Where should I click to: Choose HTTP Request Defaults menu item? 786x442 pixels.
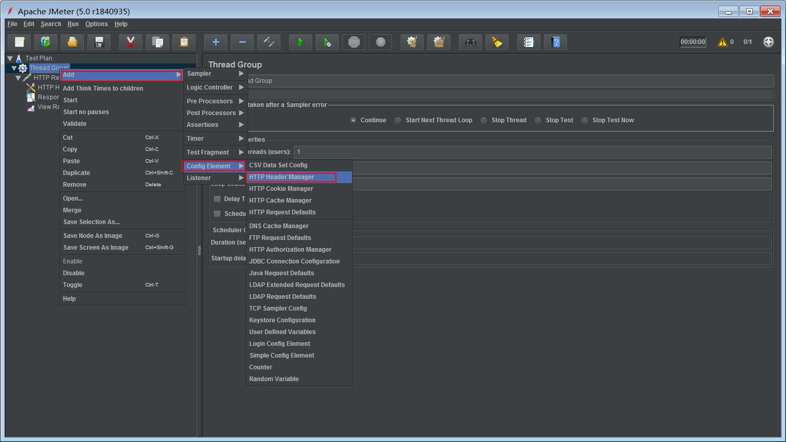pyautogui.click(x=299, y=212)
